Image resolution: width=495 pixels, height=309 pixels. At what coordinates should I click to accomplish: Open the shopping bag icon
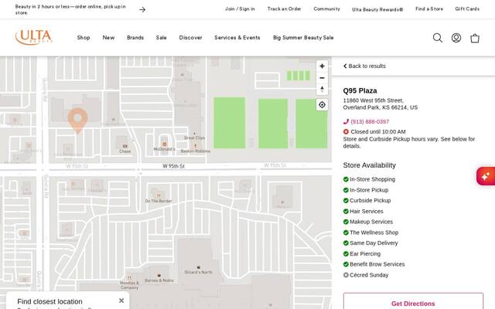click(475, 38)
